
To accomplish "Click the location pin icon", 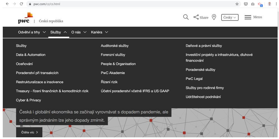I will pos(214,17).
